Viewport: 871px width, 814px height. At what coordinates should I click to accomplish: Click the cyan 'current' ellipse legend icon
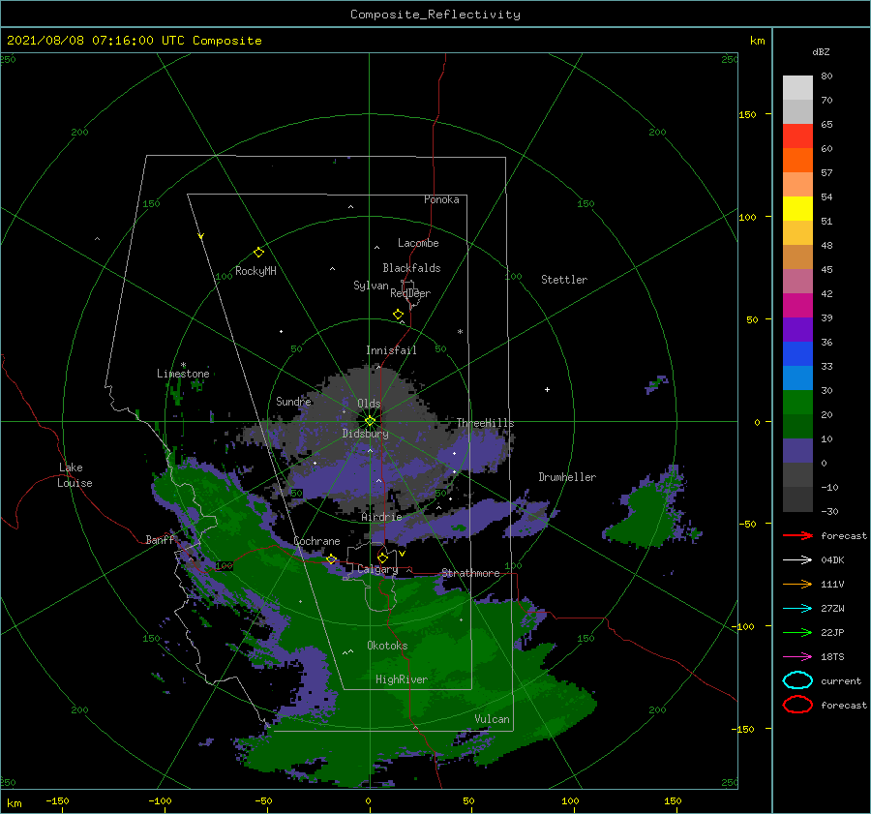click(797, 680)
